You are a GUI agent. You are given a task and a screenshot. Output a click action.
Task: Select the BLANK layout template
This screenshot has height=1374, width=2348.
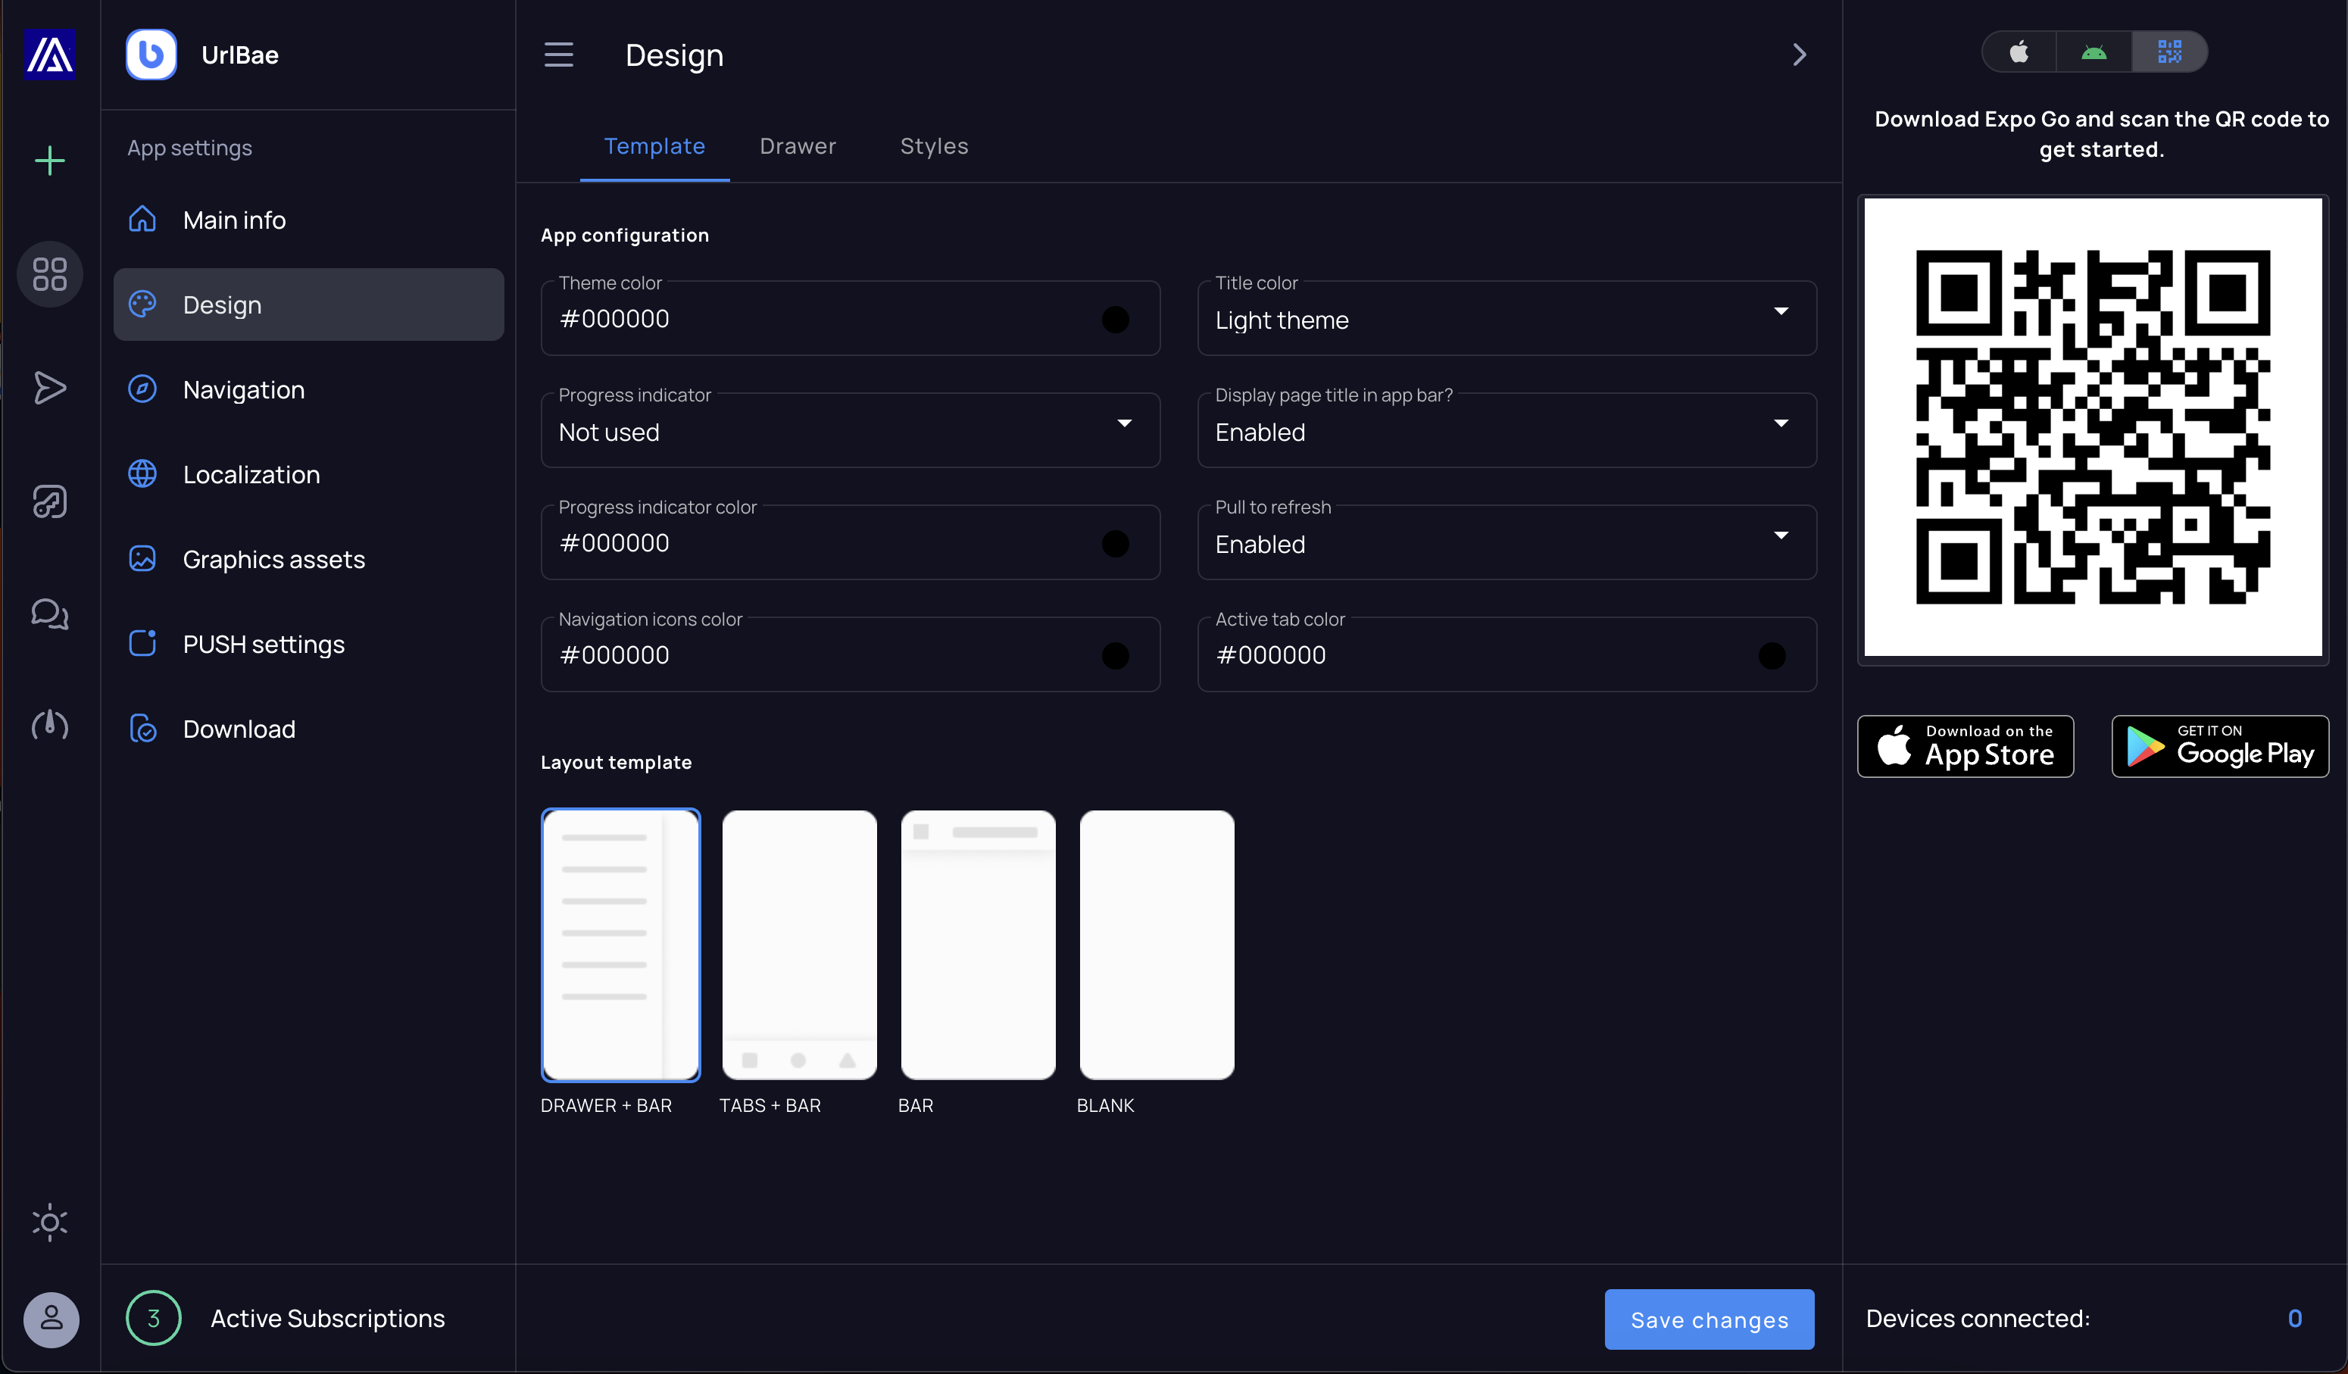pos(1157,945)
